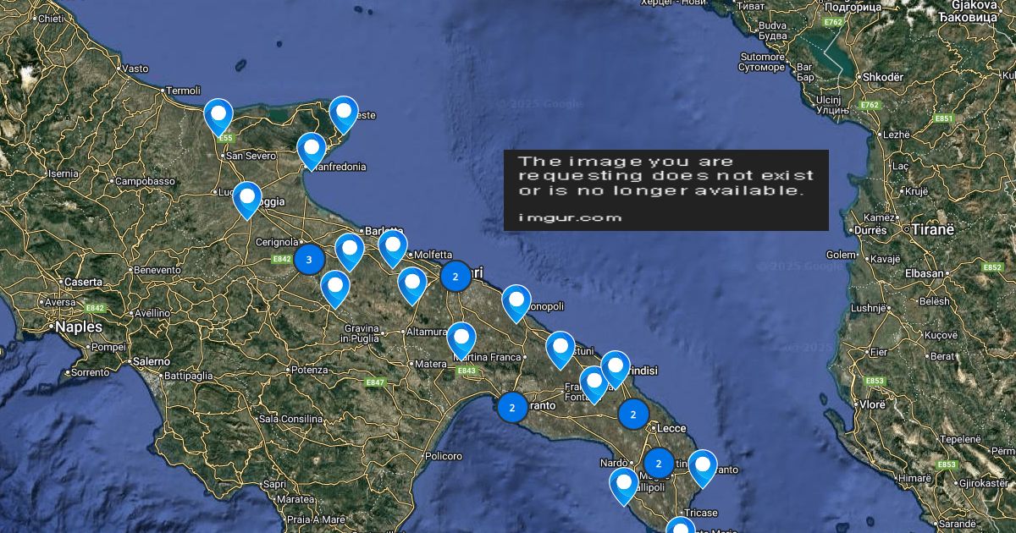Click the cluster 2 marker west of Lecce

[632, 415]
